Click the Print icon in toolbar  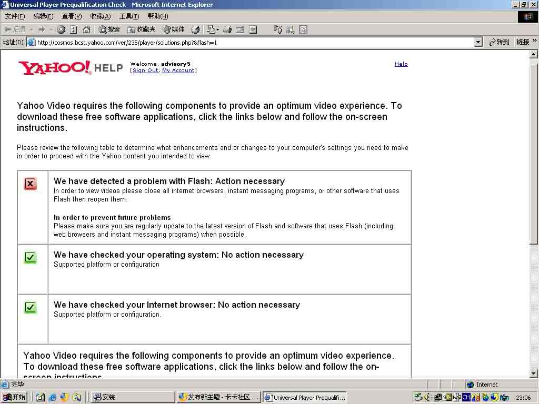pyautogui.click(x=227, y=29)
